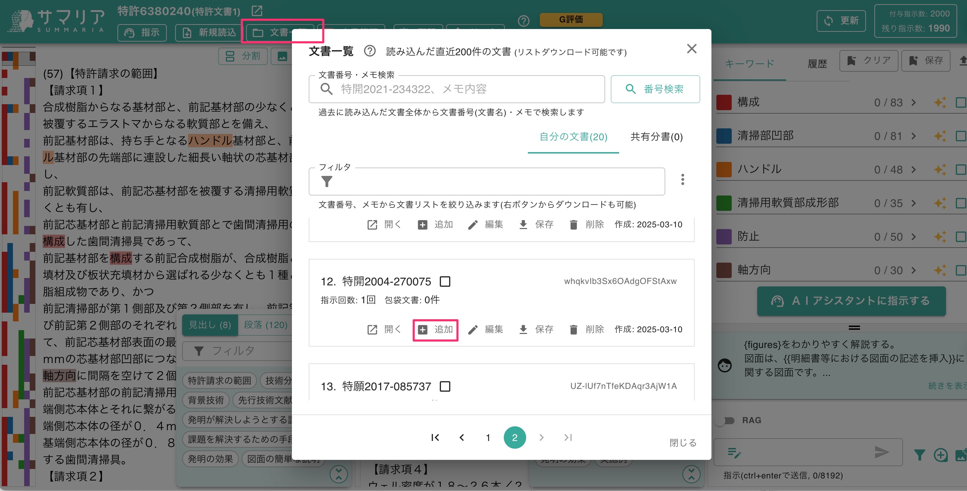This screenshot has width=967, height=491.
Task: Click the filter funnel icon near instruction box
Action: [x=919, y=455]
